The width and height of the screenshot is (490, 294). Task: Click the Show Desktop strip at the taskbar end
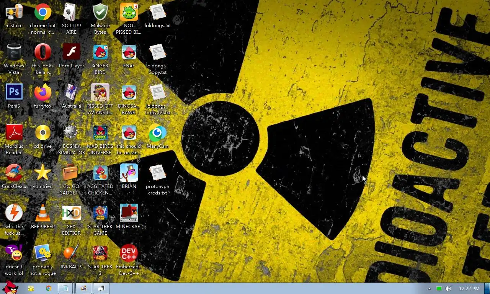click(487, 288)
